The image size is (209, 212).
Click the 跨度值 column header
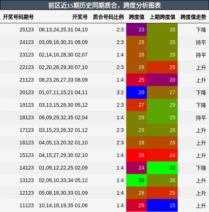click(137, 17)
